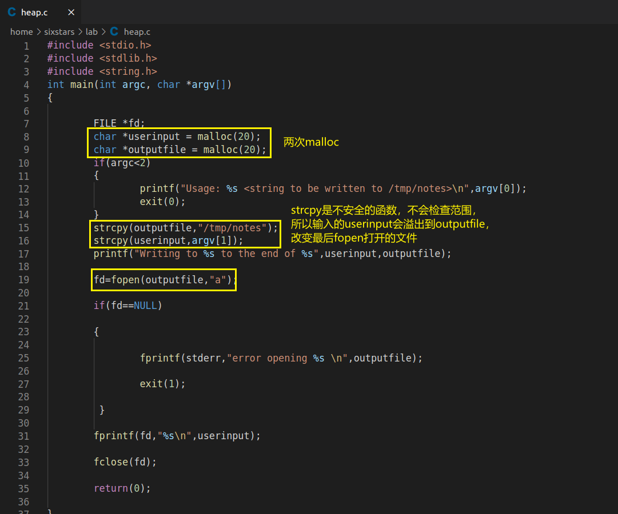618x514 pixels.
Task: Expand the breadcrumb chevron after sixstars
Action: (x=80, y=32)
